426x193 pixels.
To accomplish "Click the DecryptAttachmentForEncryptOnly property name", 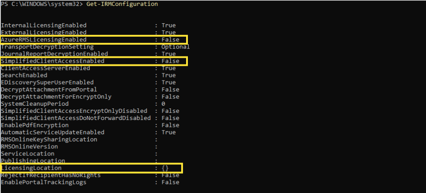I will pyautogui.click(x=56, y=97).
